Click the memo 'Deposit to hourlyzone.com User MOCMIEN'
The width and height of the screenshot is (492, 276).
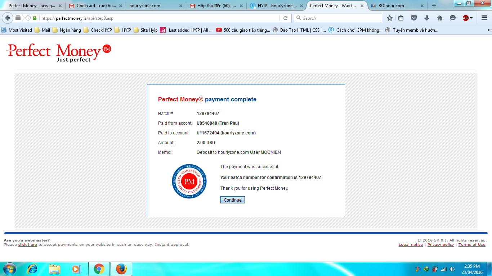(239, 152)
